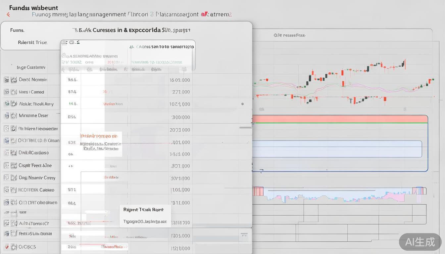The height and width of the screenshot is (254, 445).
Task: Select the Rspert Trask Raent menu entry
Action: tap(143, 210)
